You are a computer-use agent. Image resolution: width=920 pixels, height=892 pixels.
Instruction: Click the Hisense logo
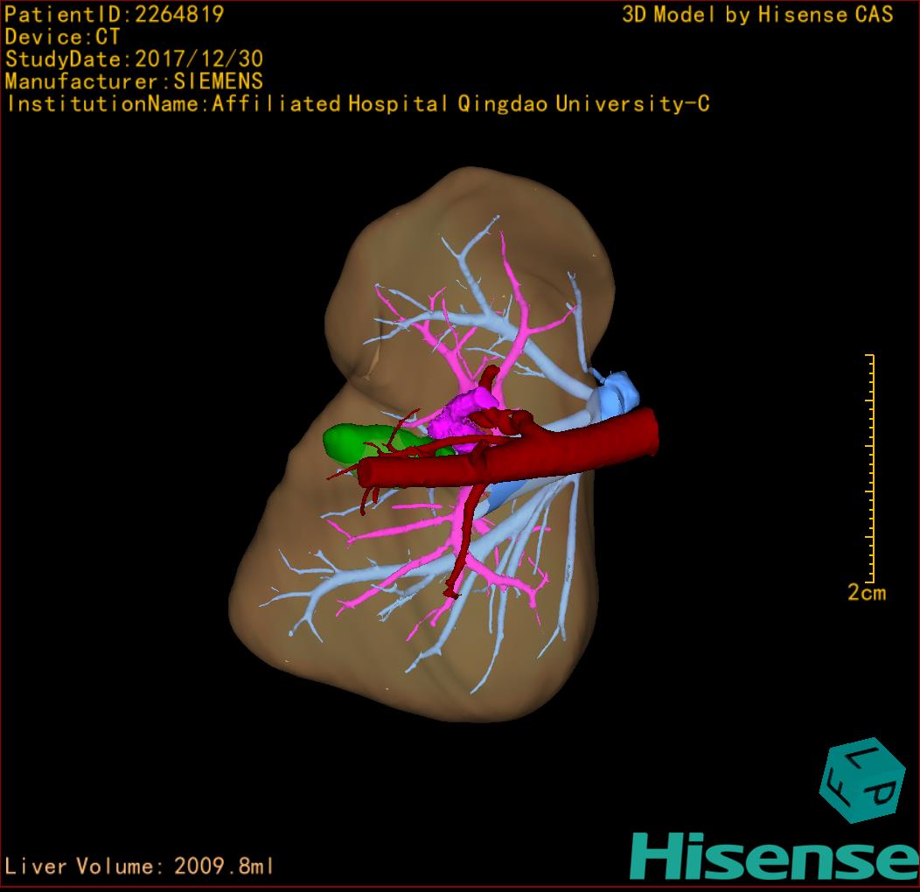(773, 856)
